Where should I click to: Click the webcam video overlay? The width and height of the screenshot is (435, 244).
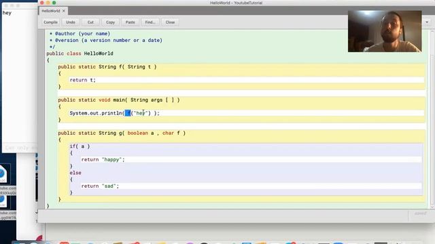coord(385,31)
